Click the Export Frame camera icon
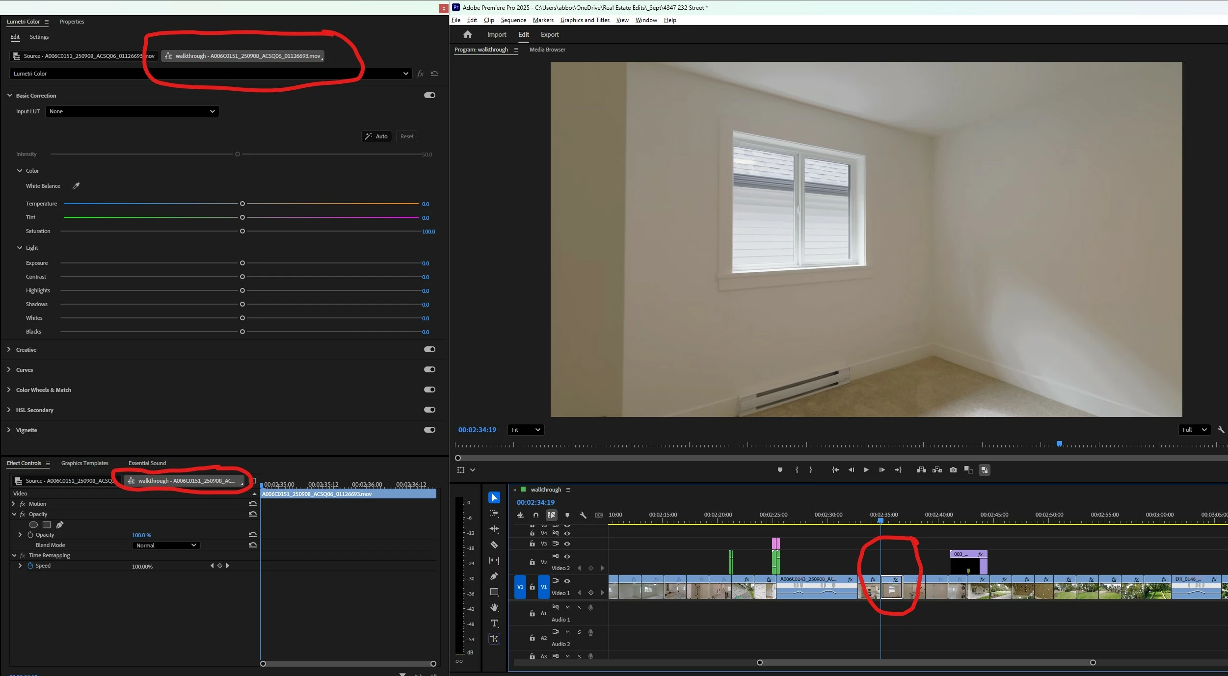 pos(953,470)
